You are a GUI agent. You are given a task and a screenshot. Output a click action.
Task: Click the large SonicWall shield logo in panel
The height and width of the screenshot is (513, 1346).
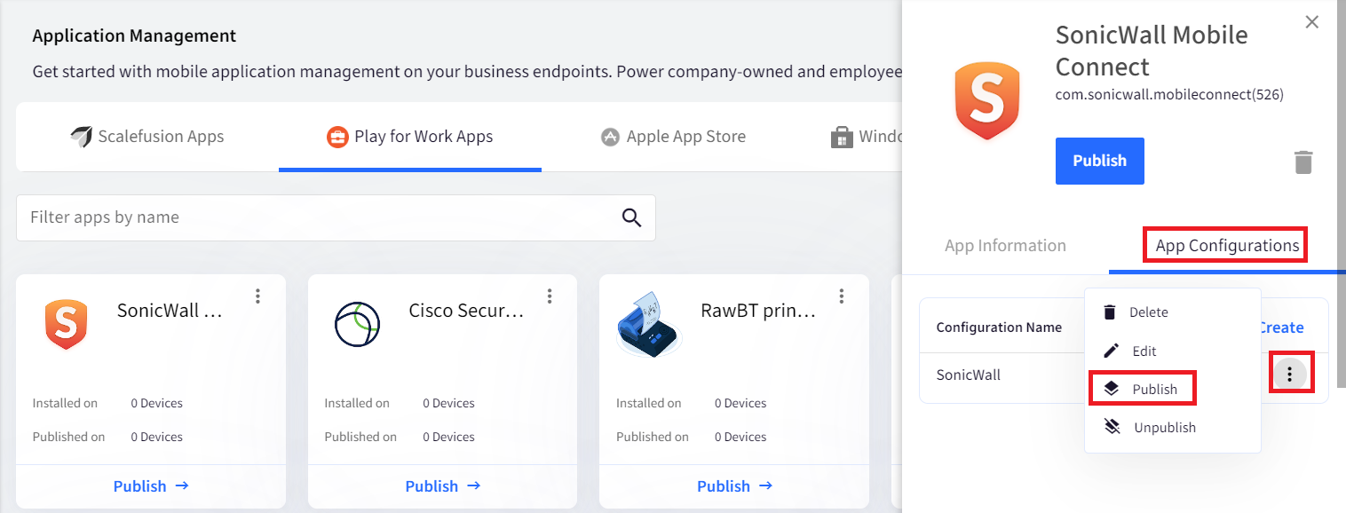986,99
